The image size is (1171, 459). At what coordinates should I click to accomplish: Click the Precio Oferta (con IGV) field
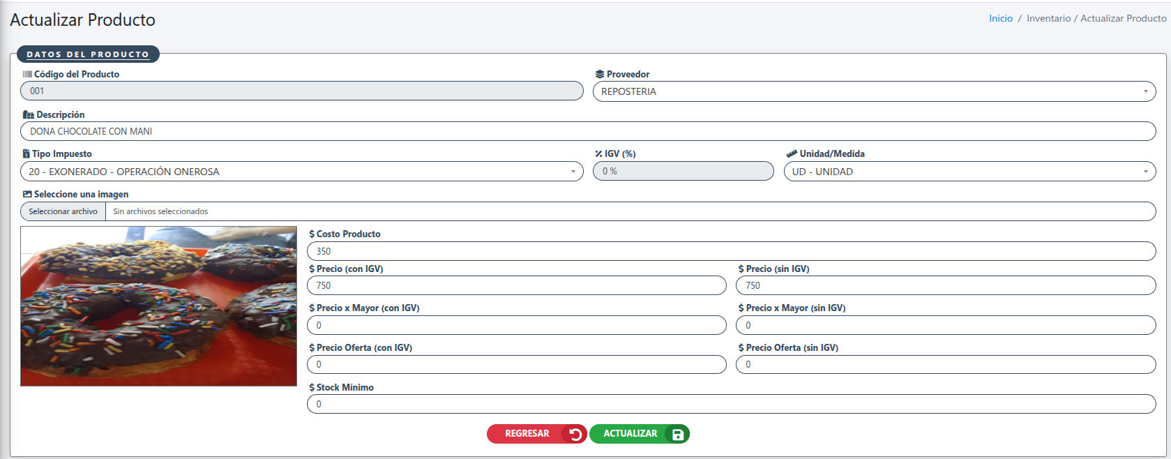[517, 364]
